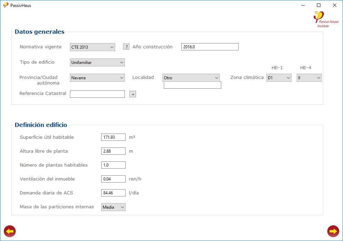The image size is (343, 241).
Task: Click the Ventilación del inmueble field
Action: (113, 179)
